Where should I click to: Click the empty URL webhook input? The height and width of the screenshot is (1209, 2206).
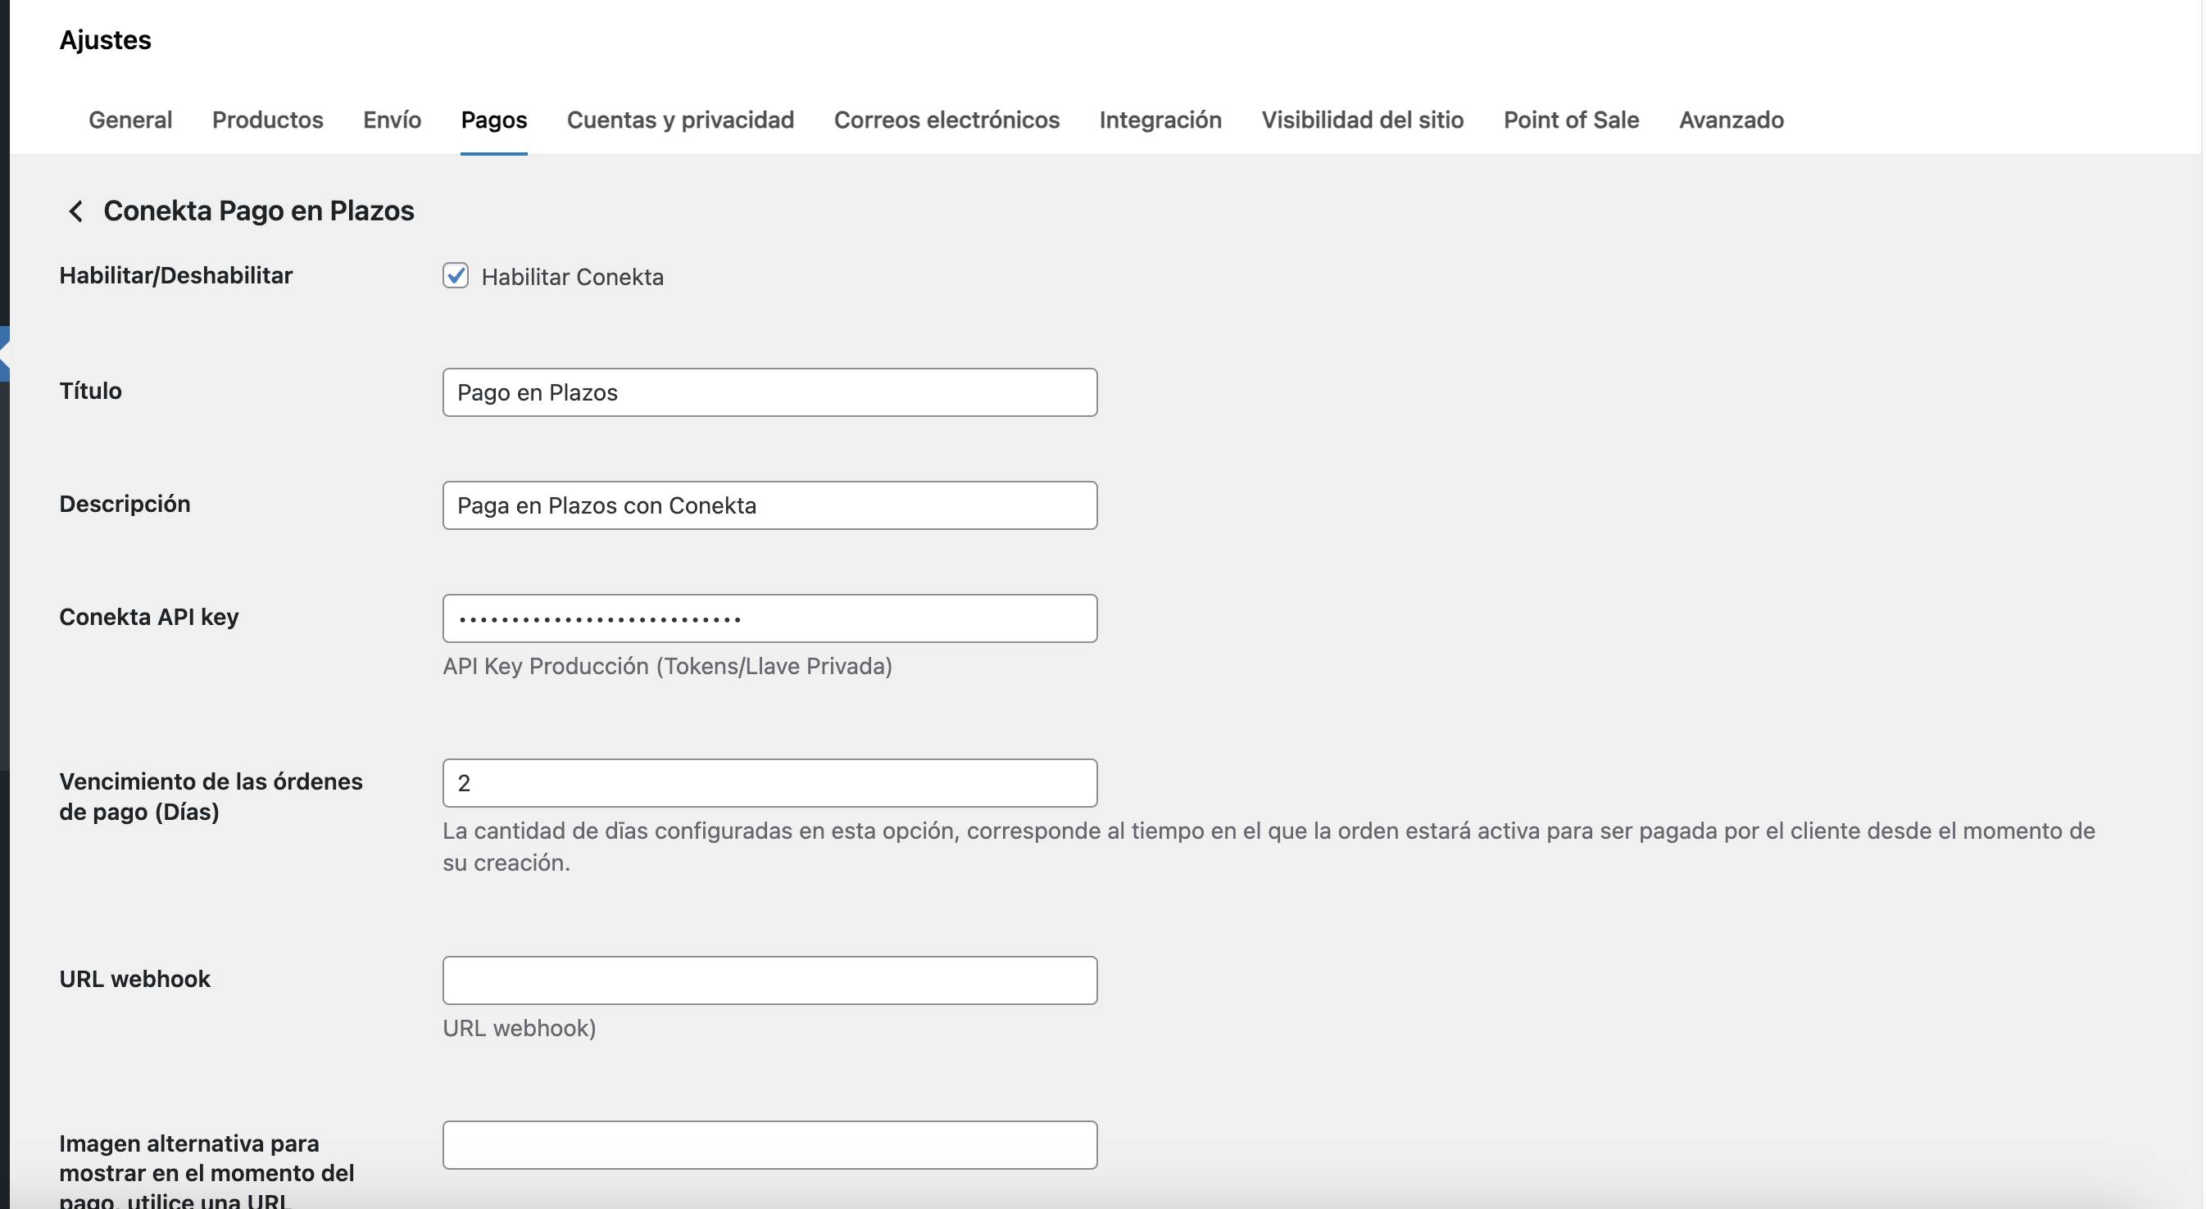click(769, 981)
